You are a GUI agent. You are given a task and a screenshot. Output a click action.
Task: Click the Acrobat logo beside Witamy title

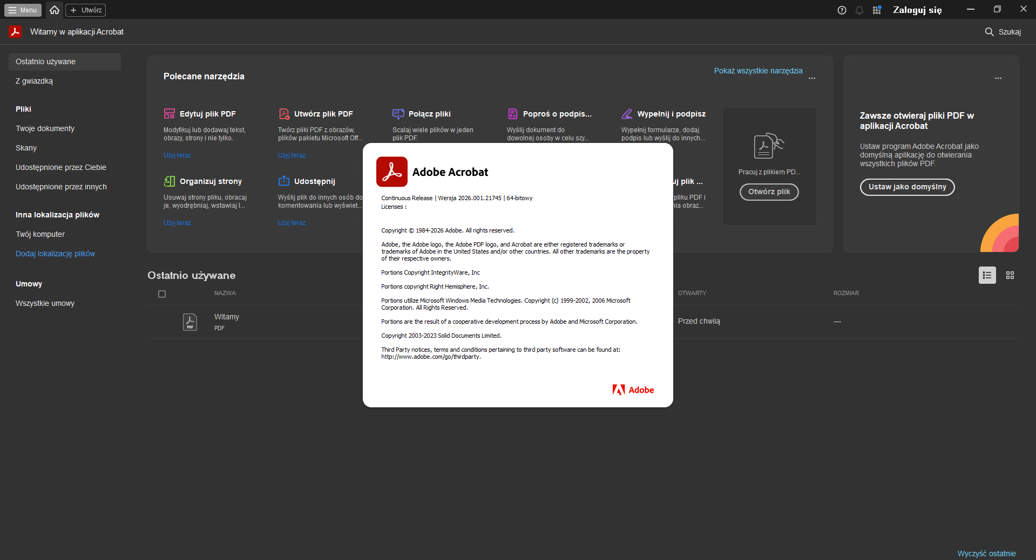(x=15, y=32)
